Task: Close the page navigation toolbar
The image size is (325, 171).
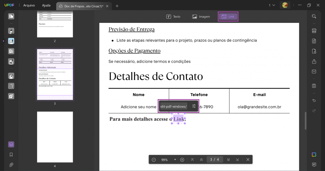Action: (248, 160)
